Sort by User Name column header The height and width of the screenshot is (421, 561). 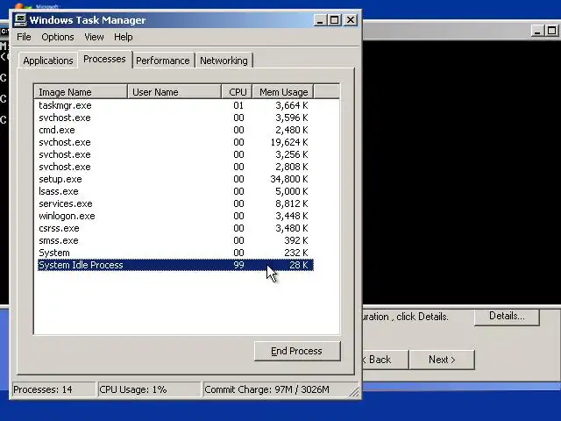click(174, 92)
